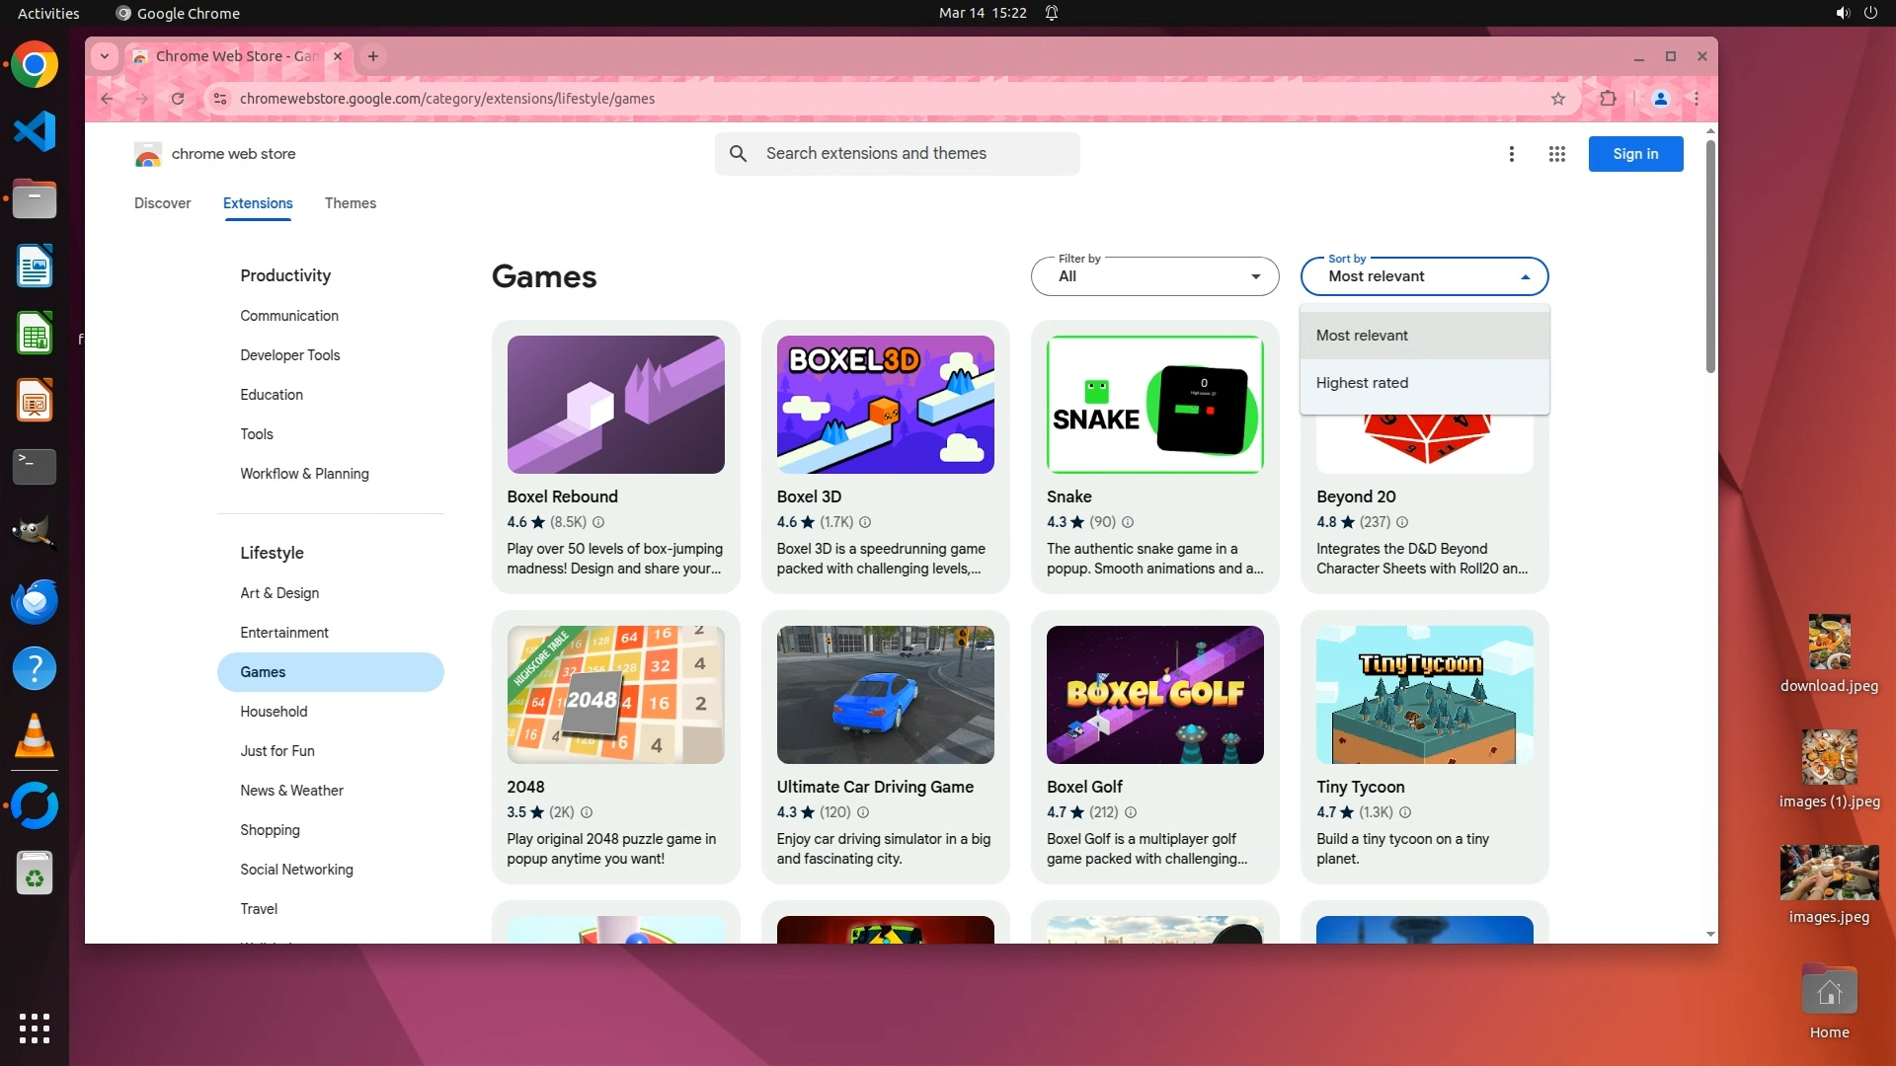The width and height of the screenshot is (1896, 1066).
Task: Click the Chrome profile avatar icon
Action: 1660,99
